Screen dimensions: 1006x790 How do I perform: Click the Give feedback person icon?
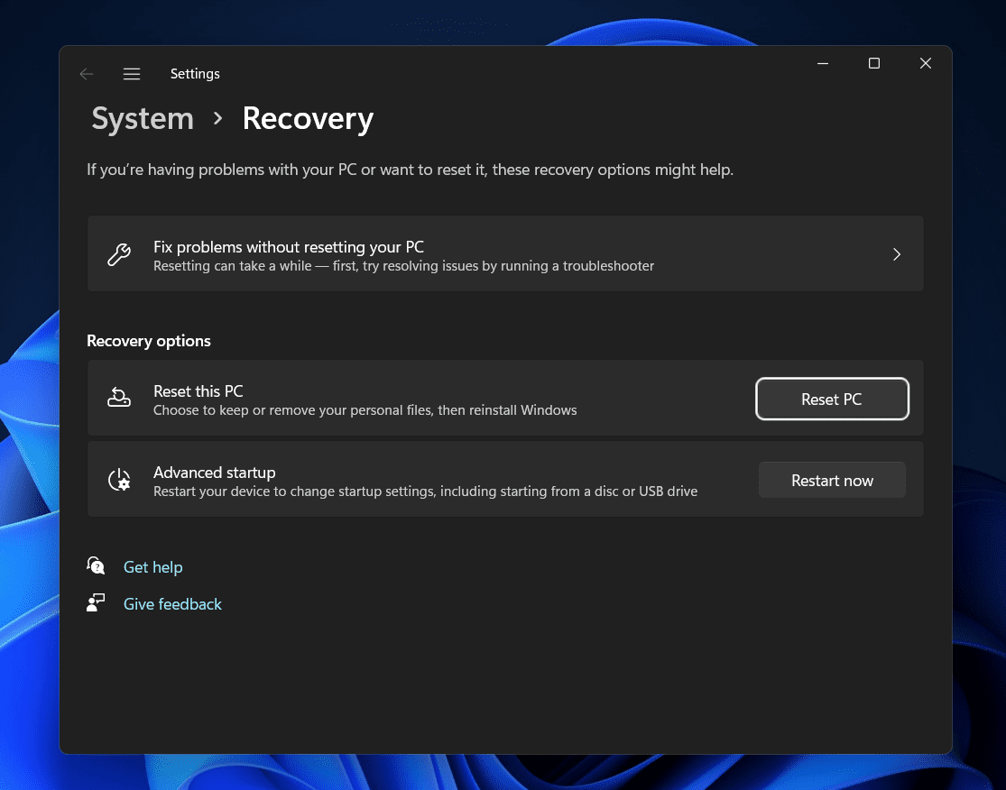pyautogui.click(x=96, y=603)
